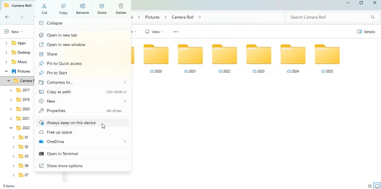Click the Camera Roll window tab
Screen dimensions: 381x189
point(17,6)
